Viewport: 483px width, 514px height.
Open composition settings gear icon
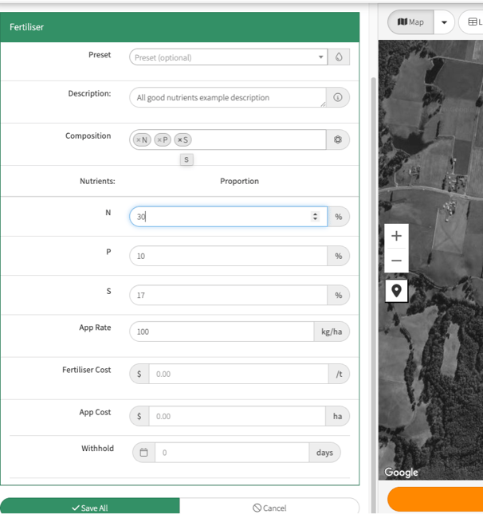338,139
